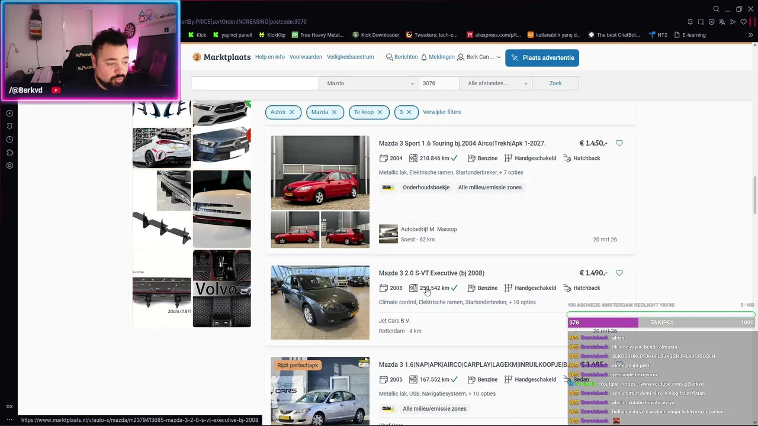Open the history clock icon in the sidebar
Screen dimensions: 758x426
coord(9,140)
